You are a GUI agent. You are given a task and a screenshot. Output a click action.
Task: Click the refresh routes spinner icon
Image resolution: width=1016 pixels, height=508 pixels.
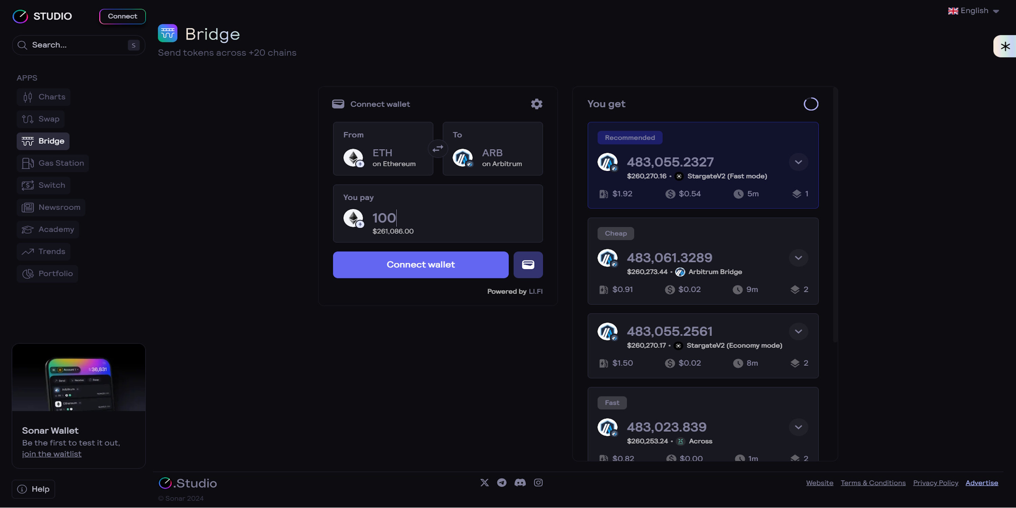coord(810,104)
